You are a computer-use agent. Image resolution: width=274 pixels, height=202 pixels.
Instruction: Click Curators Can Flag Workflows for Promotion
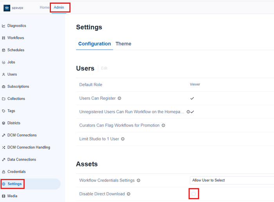[x=119, y=125]
